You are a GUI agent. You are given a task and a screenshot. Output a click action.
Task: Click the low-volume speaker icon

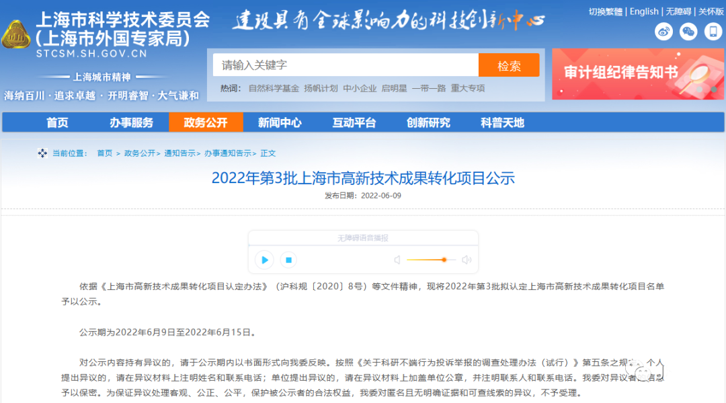(x=397, y=260)
